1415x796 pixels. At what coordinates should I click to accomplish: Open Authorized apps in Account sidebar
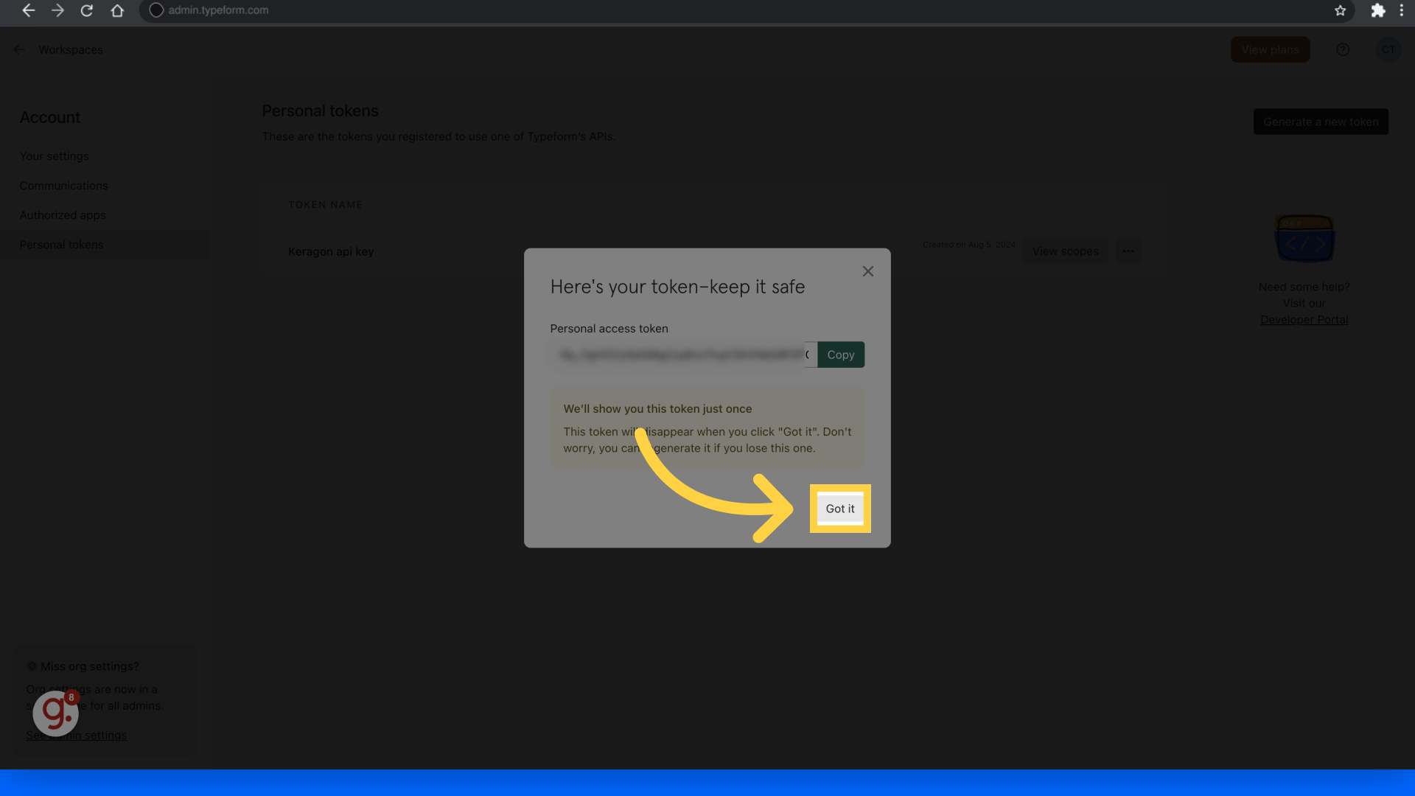(x=63, y=215)
